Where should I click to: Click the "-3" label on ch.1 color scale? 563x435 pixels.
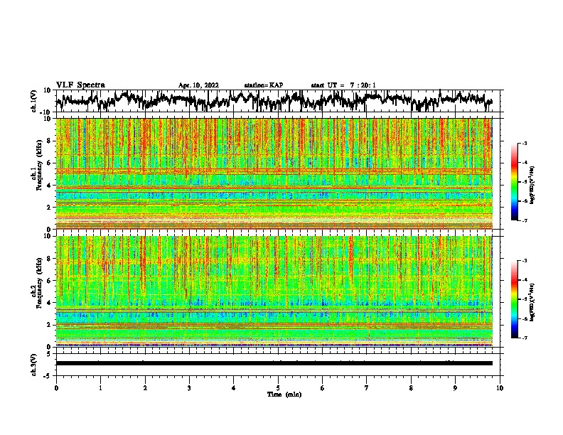pos(525,143)
